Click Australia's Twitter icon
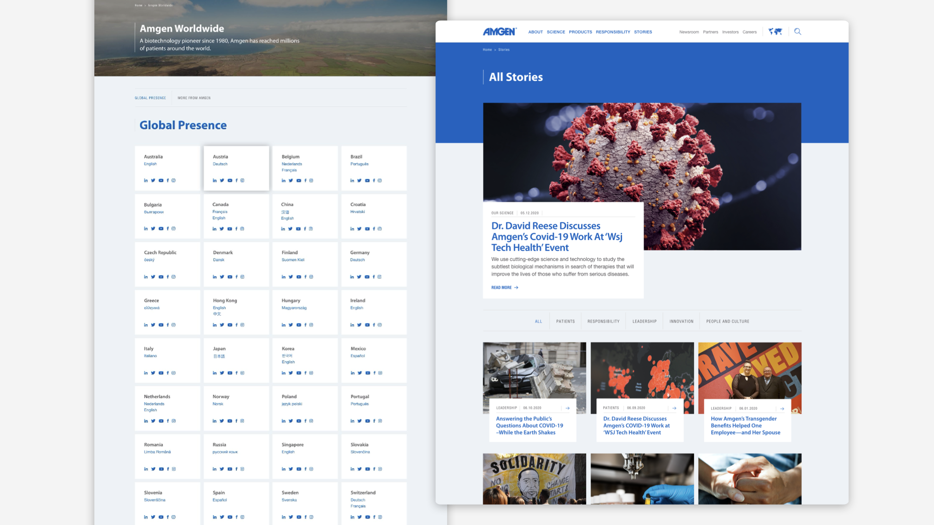This screenshot has height=525, width=934. click(x=153, y=180)
